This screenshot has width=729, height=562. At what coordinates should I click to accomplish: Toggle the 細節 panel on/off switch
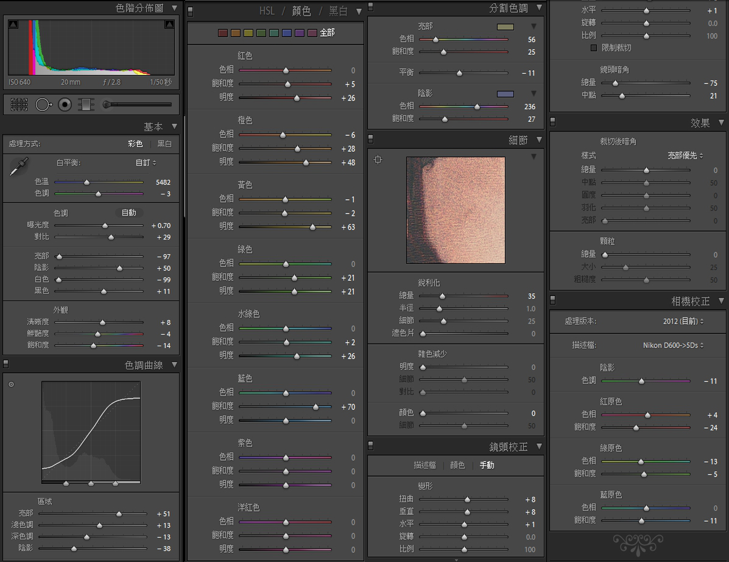pyautogui.click(x=370, y=138)
